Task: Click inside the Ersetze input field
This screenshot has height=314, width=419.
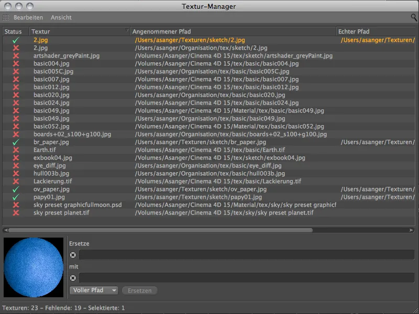Action: click(210, 256)
